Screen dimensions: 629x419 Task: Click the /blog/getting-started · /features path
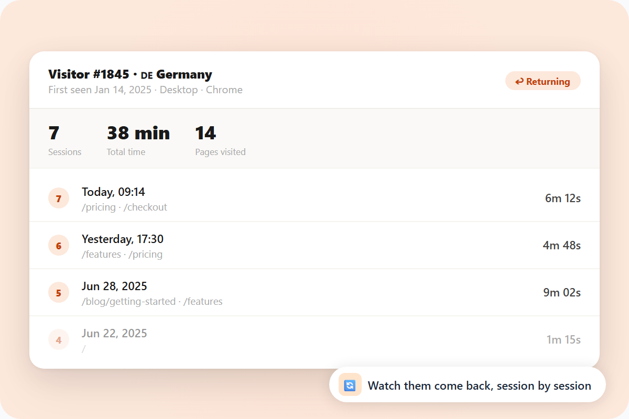click(x=152, y=301)
